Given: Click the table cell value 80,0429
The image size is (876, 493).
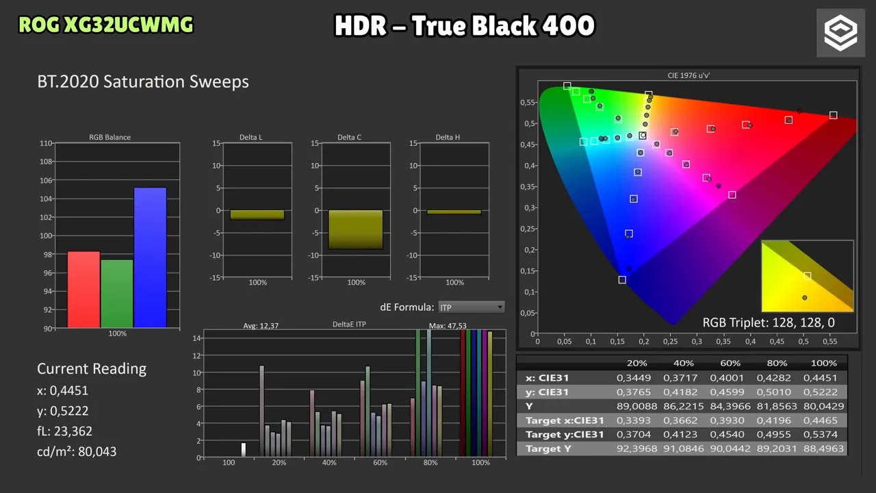Looking at the screenshot, I should [x=823, y=407].
